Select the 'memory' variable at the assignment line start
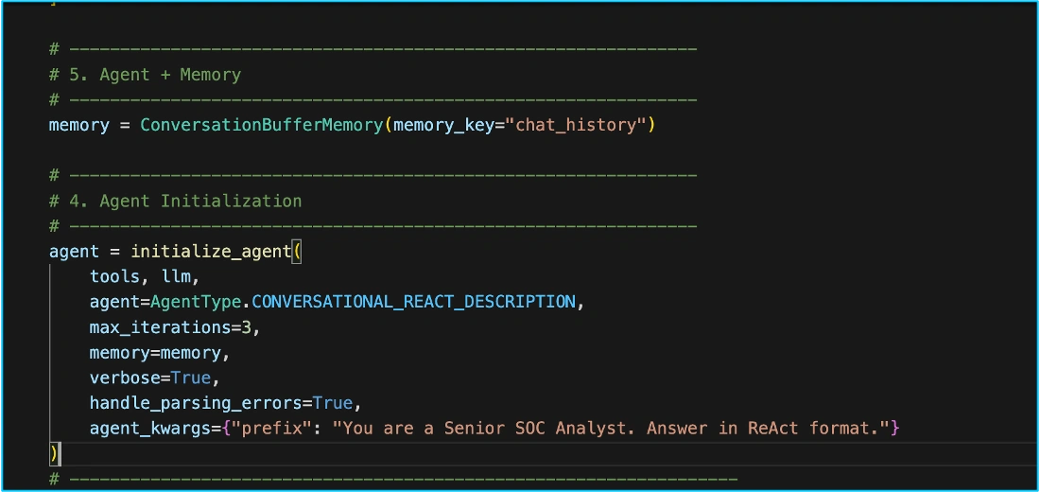The height and width of the screenshot is (492, 1040). click(78, 125)
